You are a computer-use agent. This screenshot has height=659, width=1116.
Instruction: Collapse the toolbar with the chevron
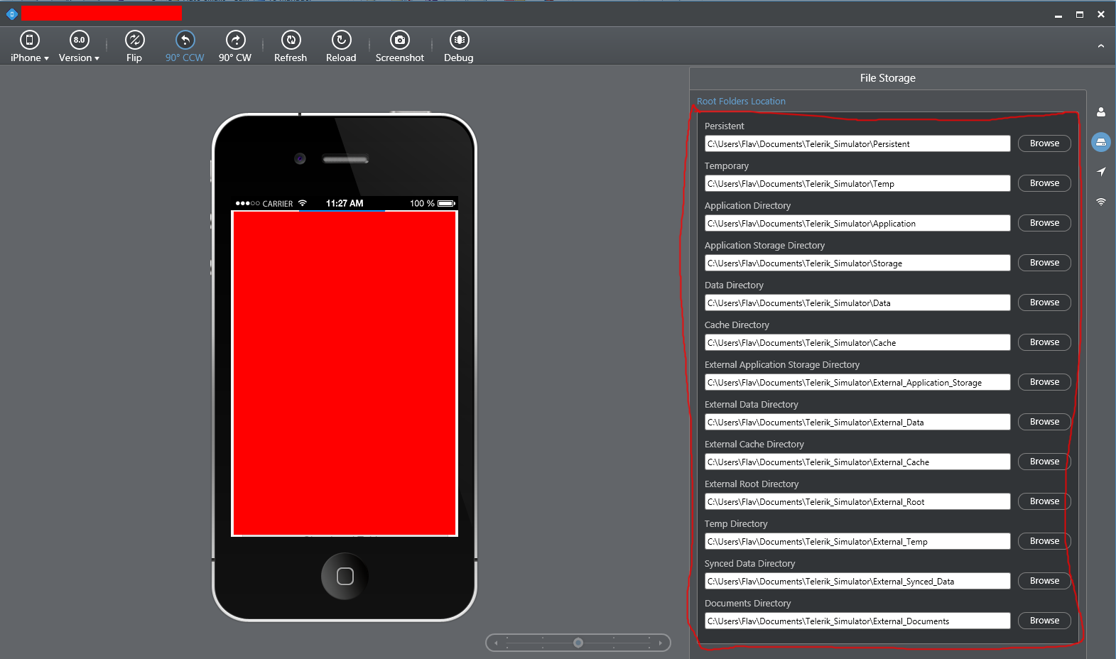pyautogui.click(x=1101, y=46)
